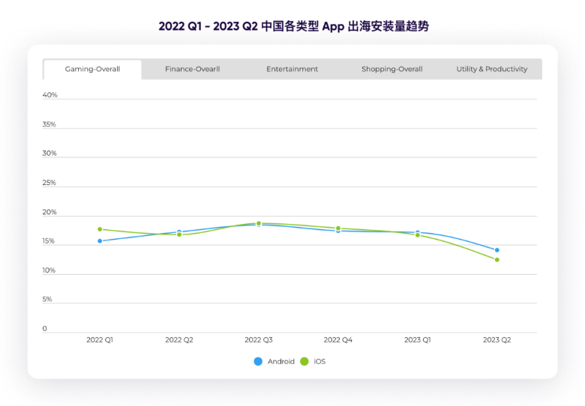Screen dimensions: 585x406
Task: Click the 2023 Q1 x-axis label
Action: (x=417, y=340)
